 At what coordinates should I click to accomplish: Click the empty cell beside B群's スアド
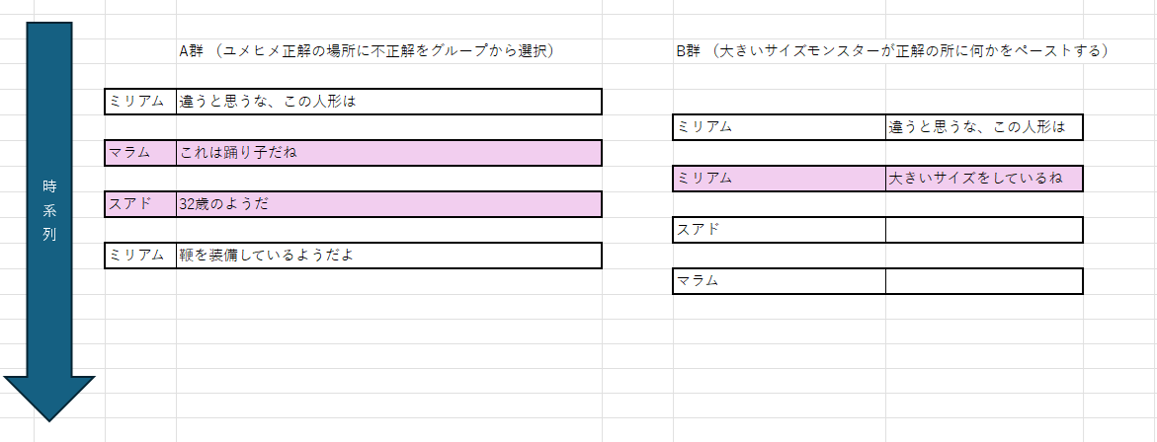(983, 230)
